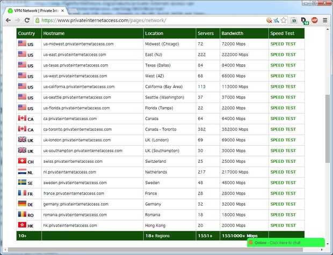
Task: Run SPEED TEST for Netherlands
Action: coord(283,172)
